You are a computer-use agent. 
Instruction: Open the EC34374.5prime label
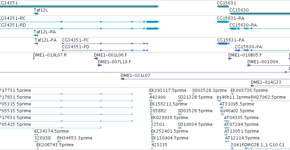point(51,131)
